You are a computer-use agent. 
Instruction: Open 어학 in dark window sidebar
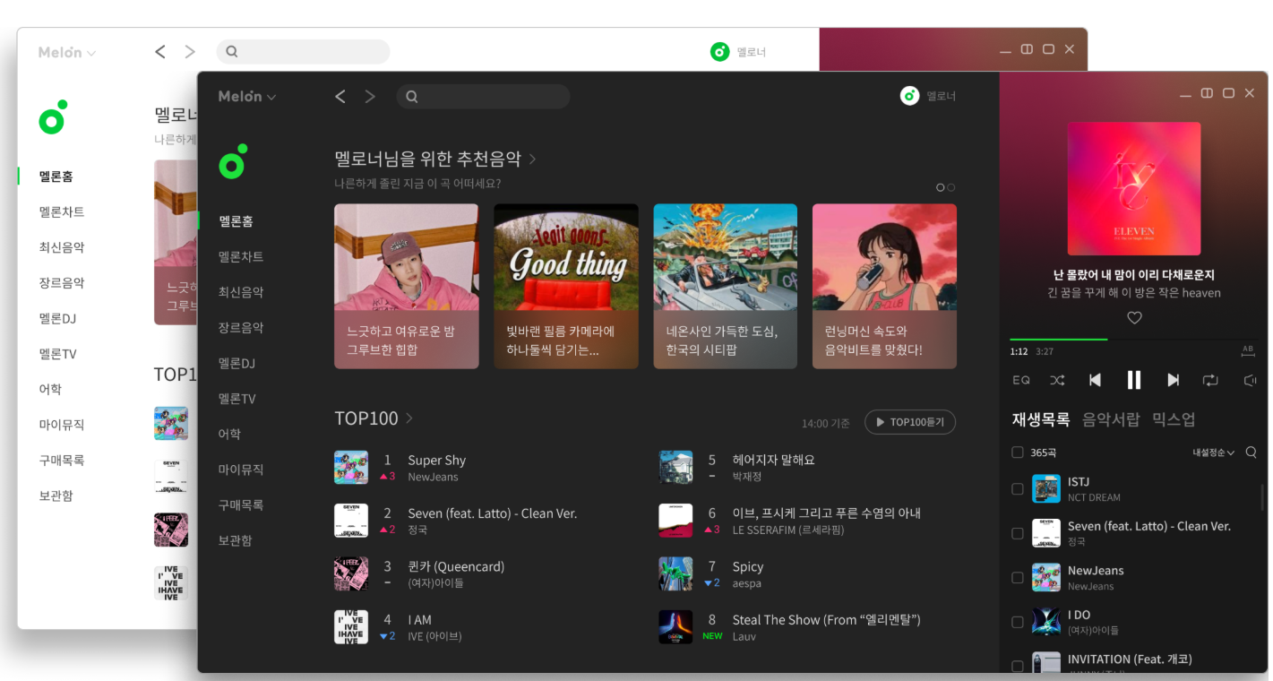click(229, 434)
